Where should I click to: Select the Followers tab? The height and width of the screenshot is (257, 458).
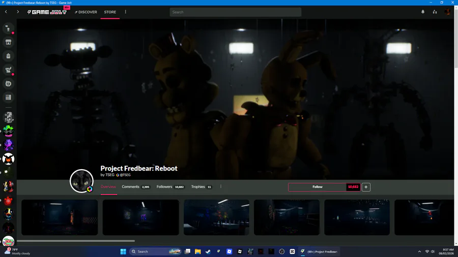tap(170, 187)
